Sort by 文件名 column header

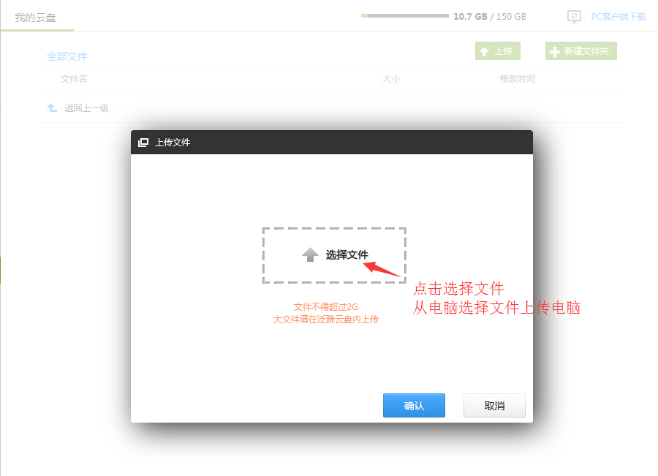(x=74, y=78)
